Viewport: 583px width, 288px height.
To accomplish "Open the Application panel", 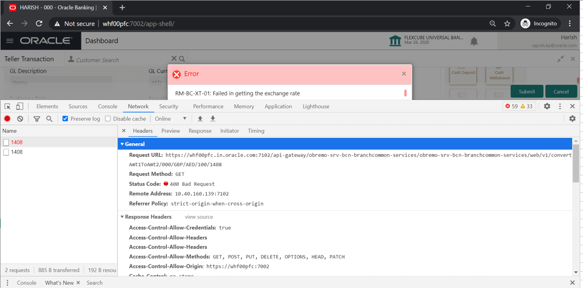I will pyautogui.click(x=278, y=106).
